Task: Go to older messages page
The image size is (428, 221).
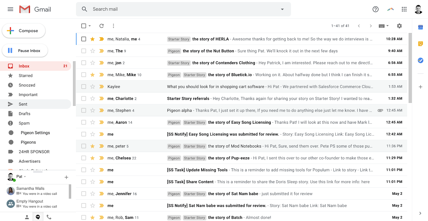Action: click(x=371, y=26)
